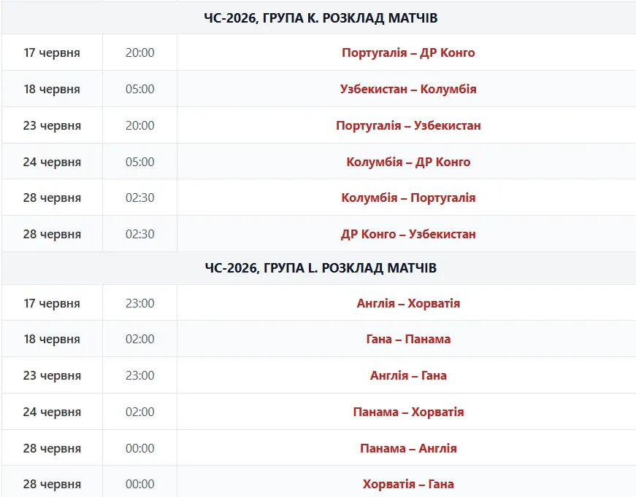636x497 pixels.
Task: Click the Хорватія – Гана match link
Action: tap(408, 484)
